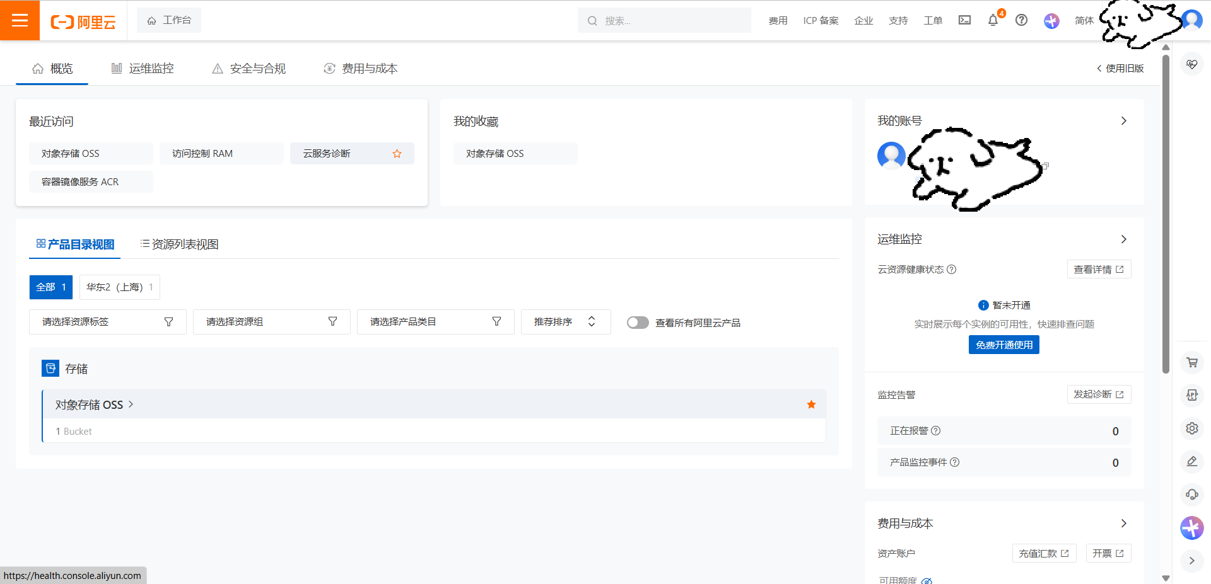This screenshot has width=1211, height=584.
Task: Click profile avatar in 我的账号 card
Action: click(891, 156)
